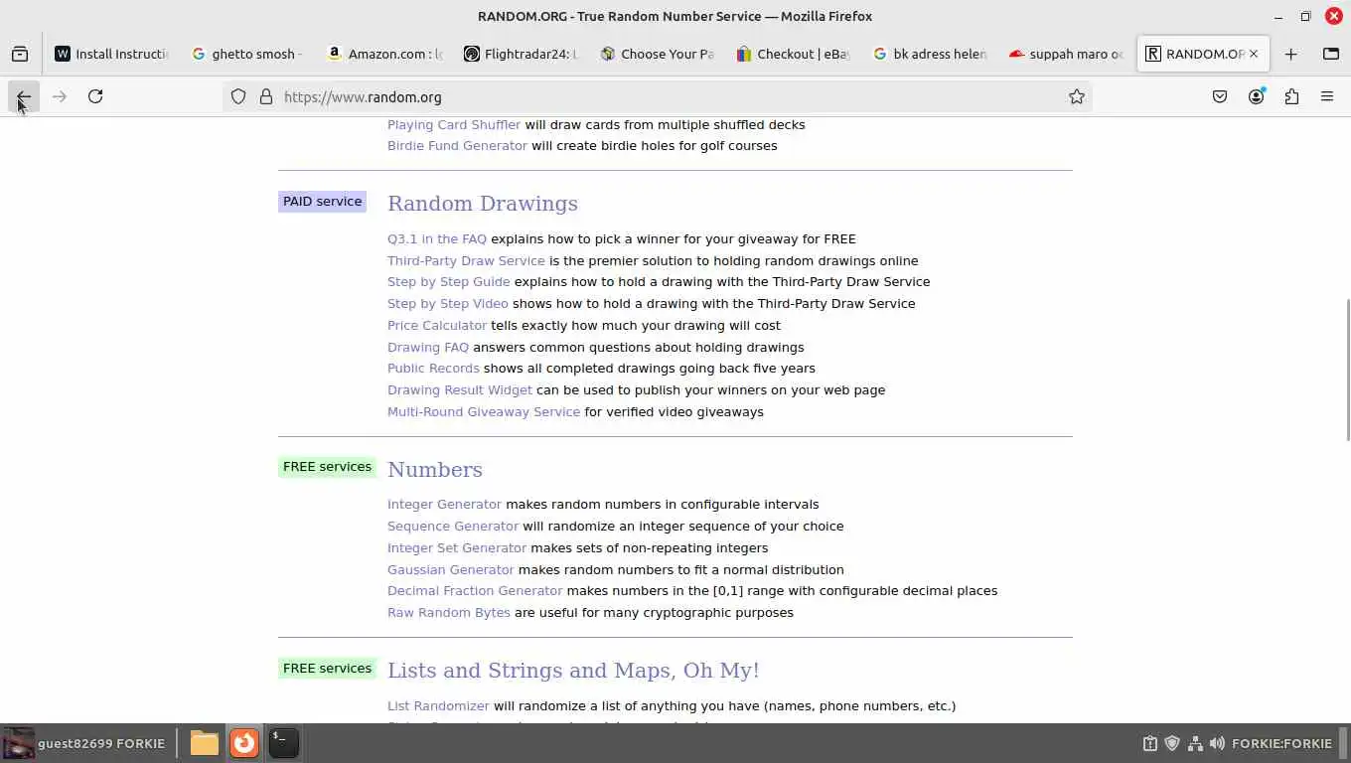
Task: Switch to the suppah maro tab
Action: pos(1065,54)
